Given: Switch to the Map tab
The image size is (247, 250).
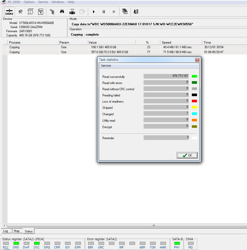Looking at the screenshot, I should pyautogui.click(x=17, y=231).
